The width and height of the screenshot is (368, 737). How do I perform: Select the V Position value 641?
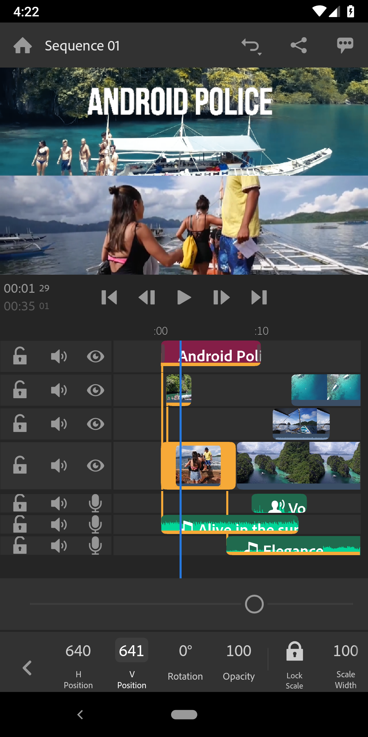[132, 650]
